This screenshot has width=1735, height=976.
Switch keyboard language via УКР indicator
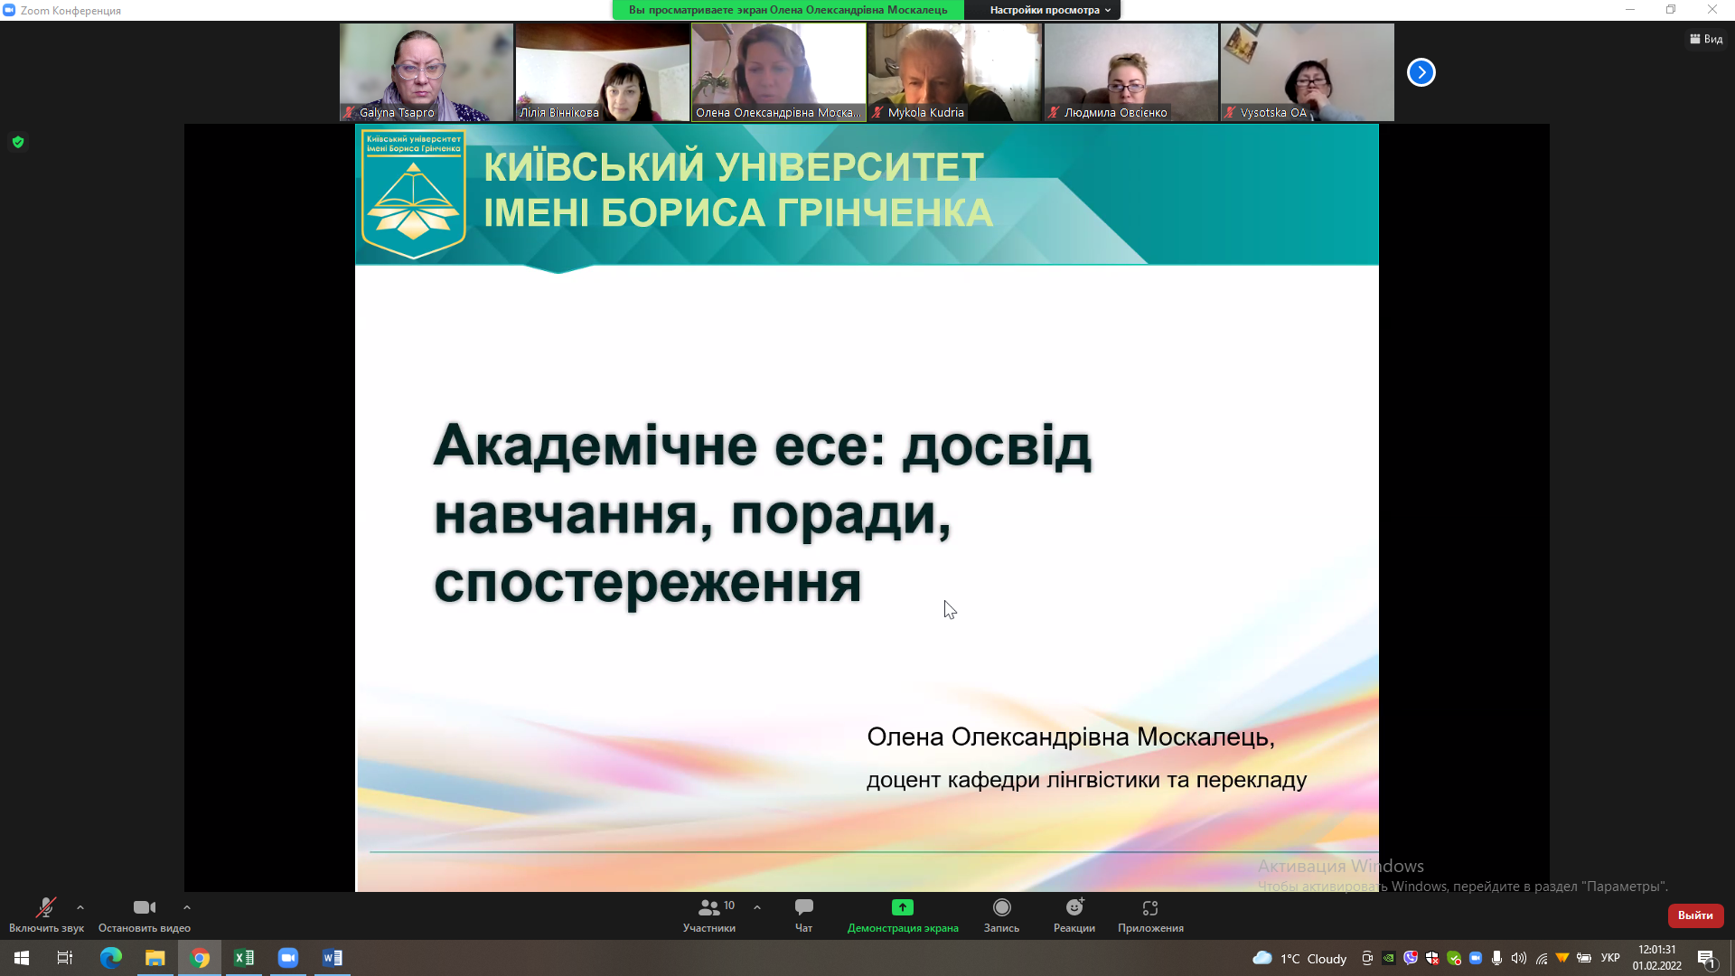[x=1609, y=958]
